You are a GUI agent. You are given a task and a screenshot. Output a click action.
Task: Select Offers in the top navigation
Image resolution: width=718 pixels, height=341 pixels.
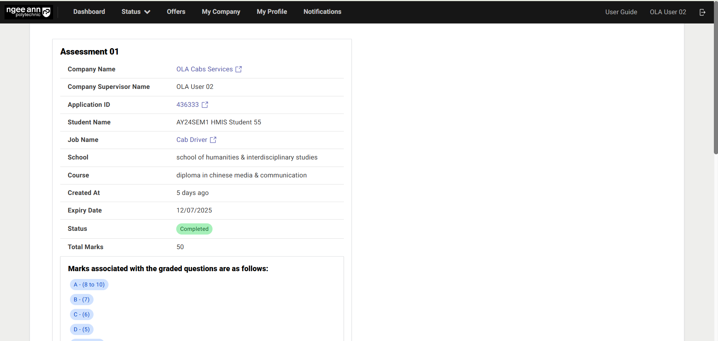pyautogui.click(x=176, y=12)
